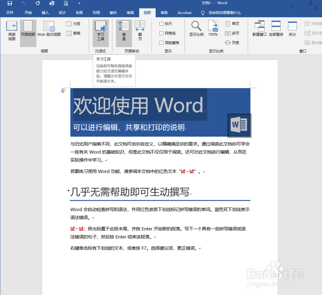Open the 邮件 ribbon tab
The height and width of the screenshot is (295, 322).
[113, 13]
